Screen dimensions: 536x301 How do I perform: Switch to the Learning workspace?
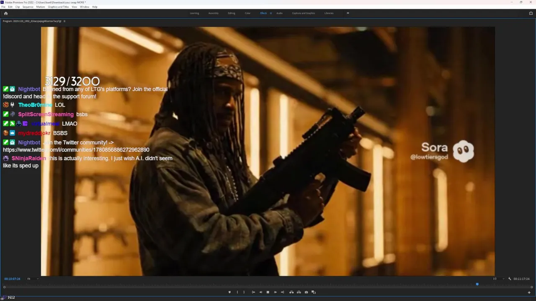194,13
